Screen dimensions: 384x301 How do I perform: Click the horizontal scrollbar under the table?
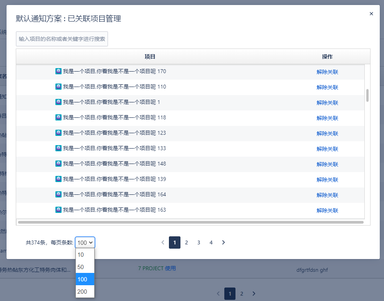tap(190, 222)
